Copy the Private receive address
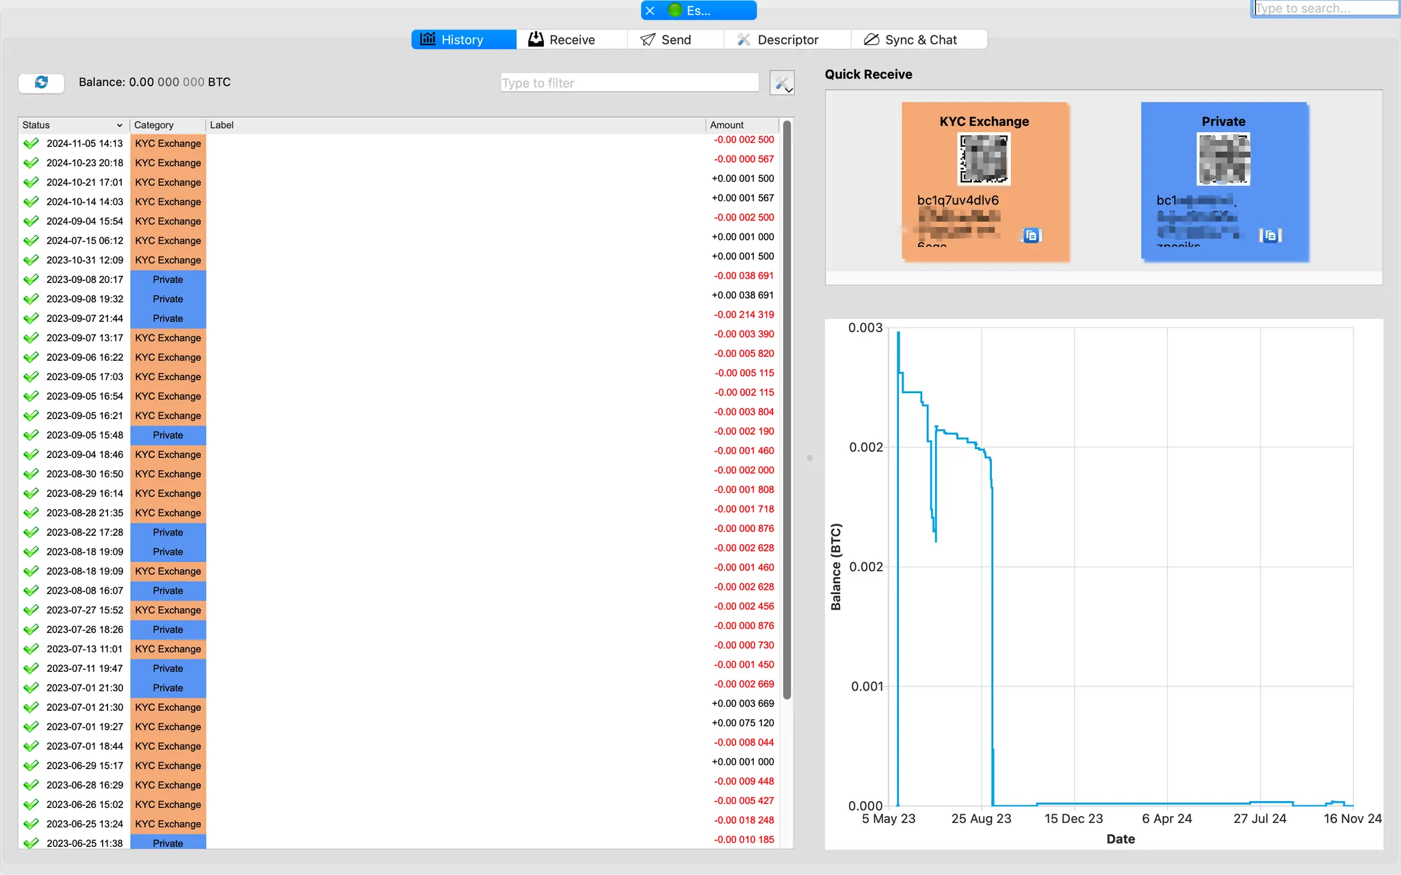1401x875 pixels. click(x=1270, y=236)
